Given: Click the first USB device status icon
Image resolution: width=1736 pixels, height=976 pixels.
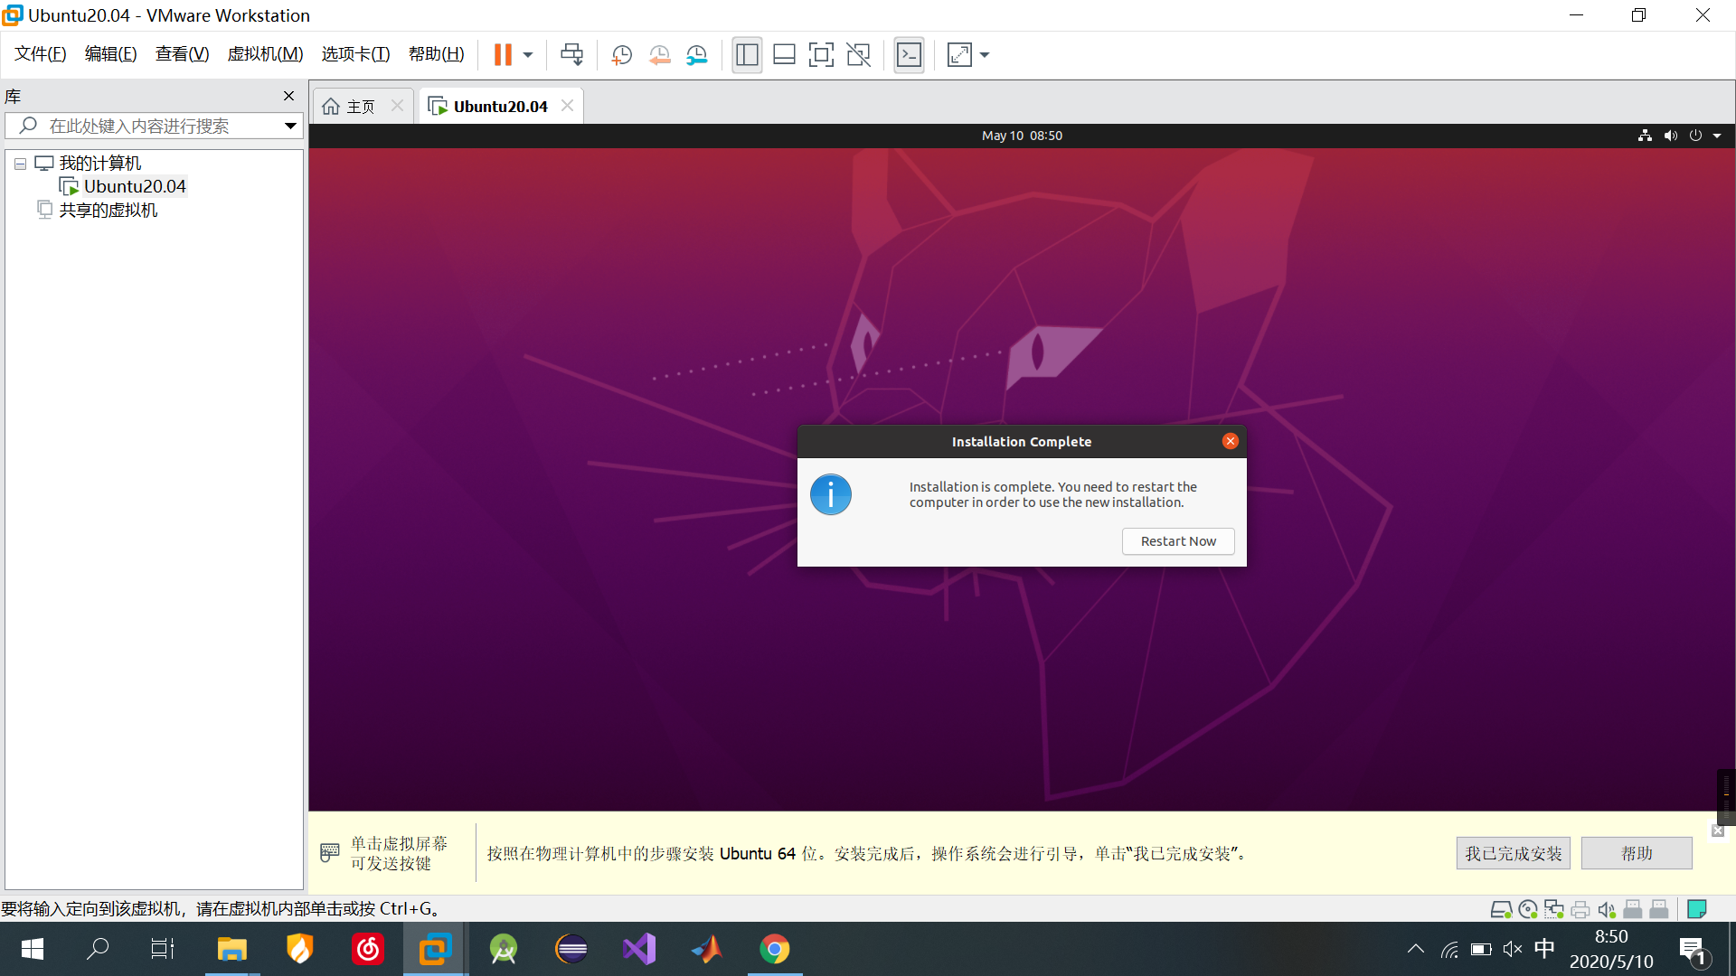Looking at the screenshot, I should tap(1633, 909).
